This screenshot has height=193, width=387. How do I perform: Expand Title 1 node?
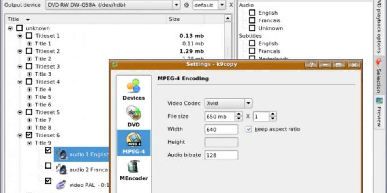[x=29, y=44]
